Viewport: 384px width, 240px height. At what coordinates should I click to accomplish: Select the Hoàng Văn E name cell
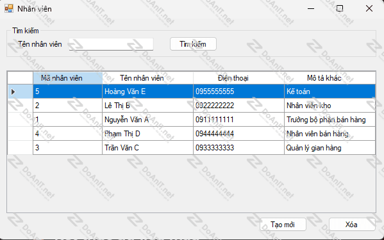tap(147, 92)
